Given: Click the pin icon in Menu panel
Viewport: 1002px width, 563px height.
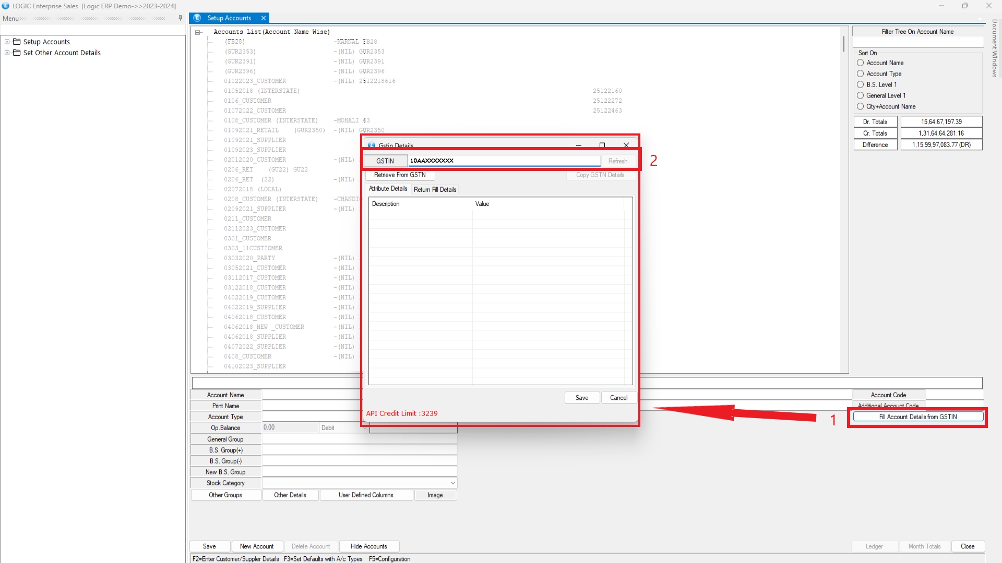Looking at the screenshot, I should 180,18.
